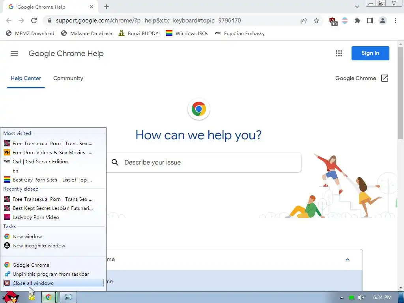Click the page vertical scrollbar thumb
Image resolution: width=404 pixels, height=303 pixels.
(x=400, y=93)
